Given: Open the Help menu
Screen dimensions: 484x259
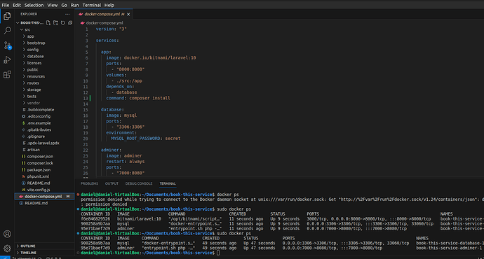Looking at the screenshot, I should pyautogui.click(x=109, y=5).
